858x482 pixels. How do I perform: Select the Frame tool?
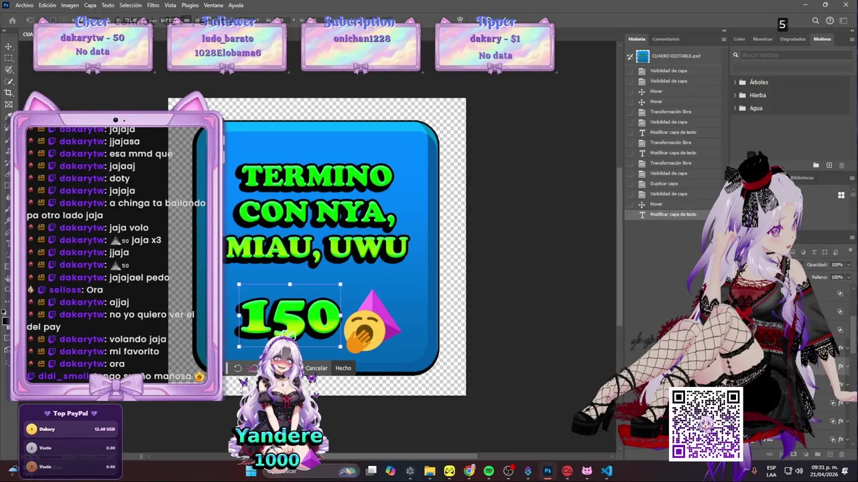tap(9, 104)
